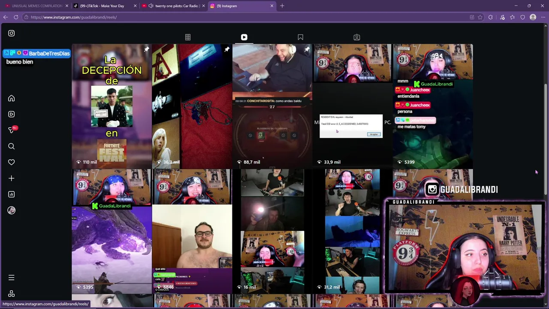Screen dimensions: 549x309
Task: Open Resident Evil error reel 33,9 mil
Action: point(353,106)
